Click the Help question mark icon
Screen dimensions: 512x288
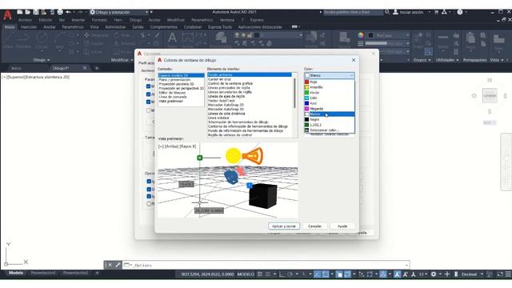[x=460, y=12]
